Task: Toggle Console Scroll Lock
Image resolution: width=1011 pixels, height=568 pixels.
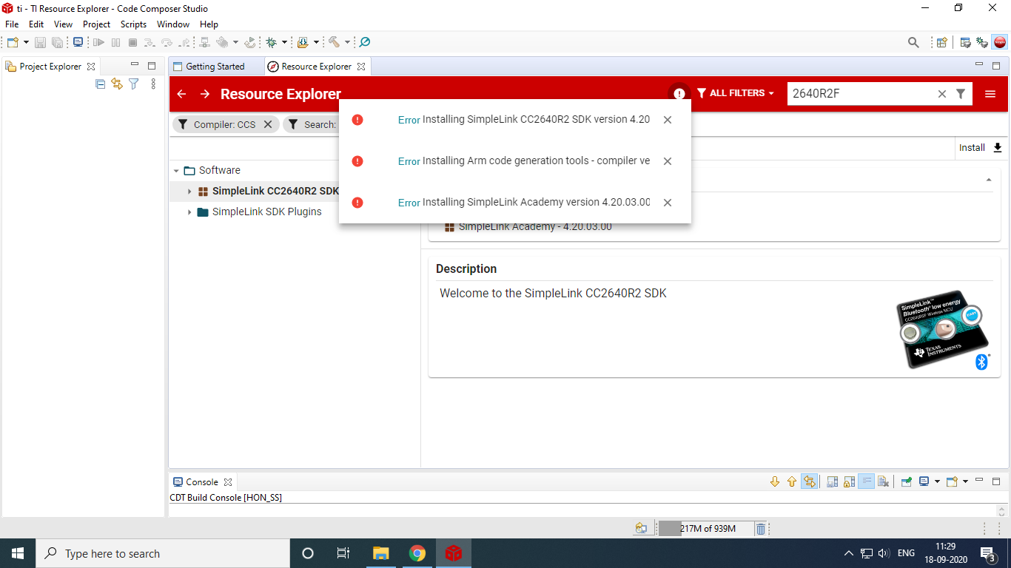Action: coord(849,482)
